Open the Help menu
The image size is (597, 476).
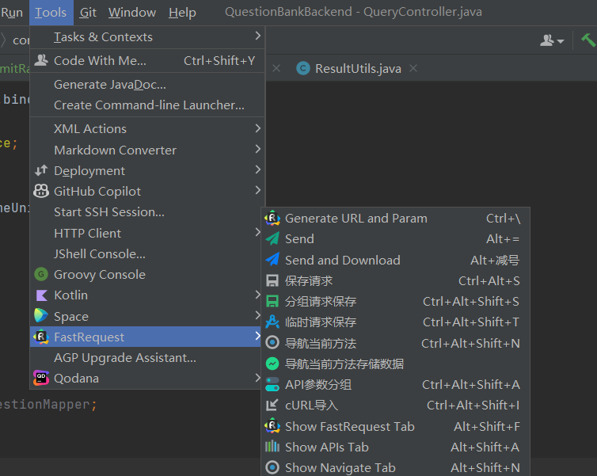(x=182, y=13)
